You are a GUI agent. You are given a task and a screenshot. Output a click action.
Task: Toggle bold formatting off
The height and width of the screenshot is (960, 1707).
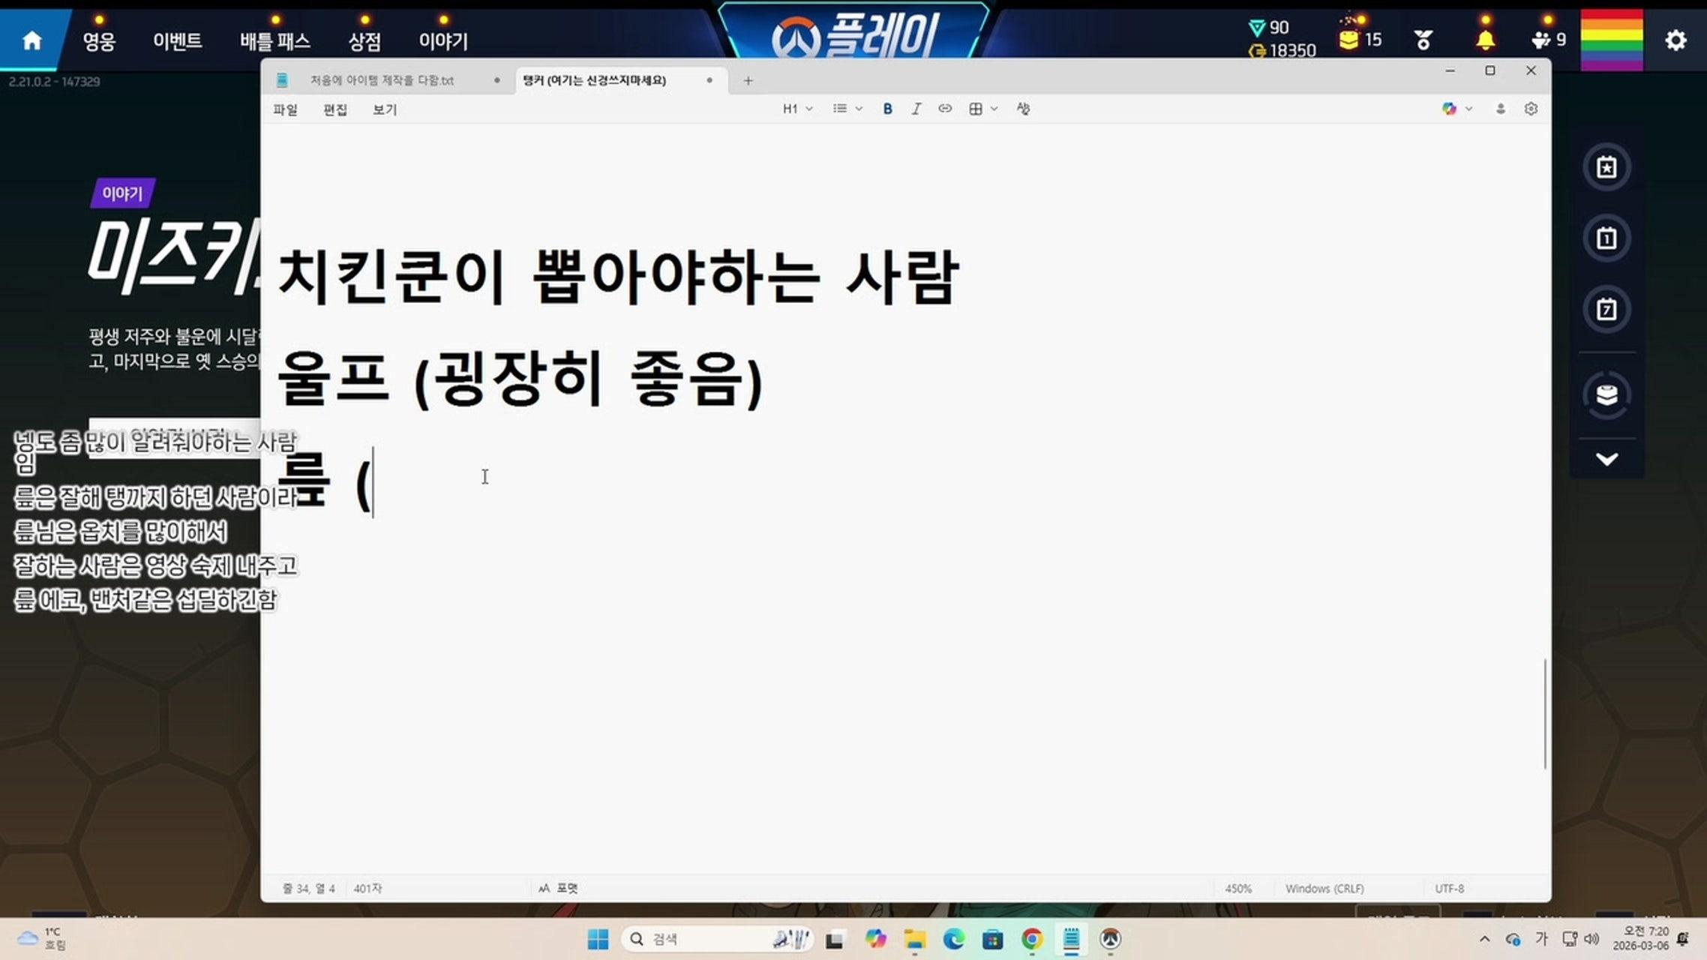point(887,109)
